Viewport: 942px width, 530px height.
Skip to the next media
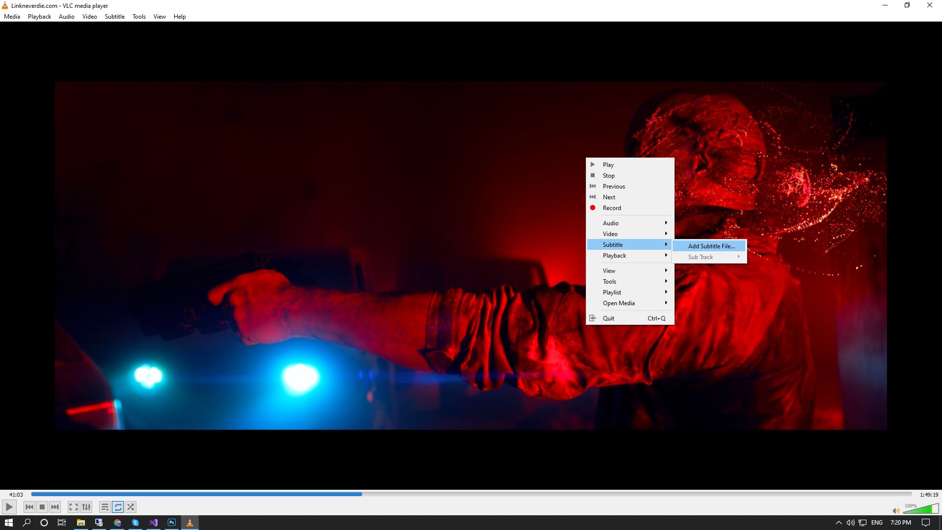(x=55, y=507)
